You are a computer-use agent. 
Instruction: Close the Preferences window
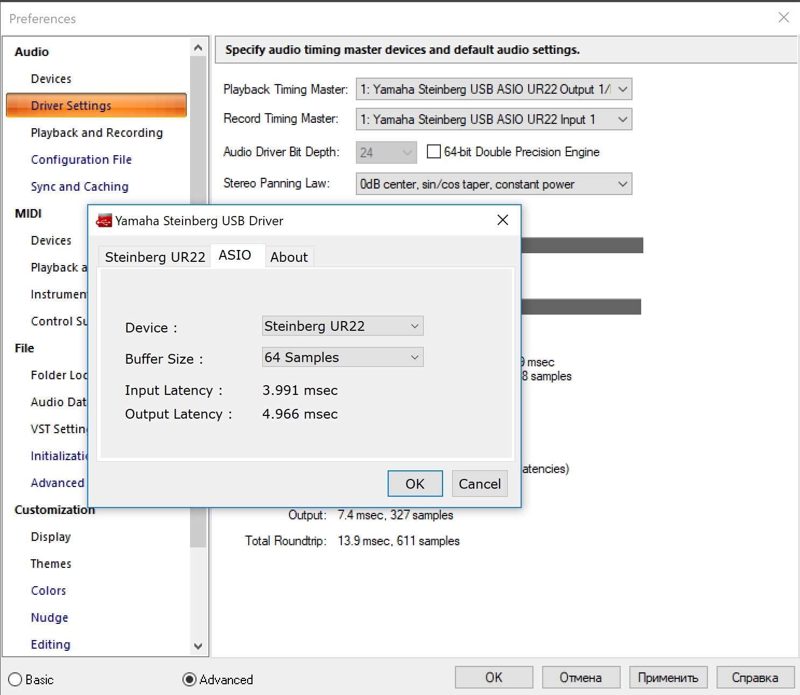point(784,17)
